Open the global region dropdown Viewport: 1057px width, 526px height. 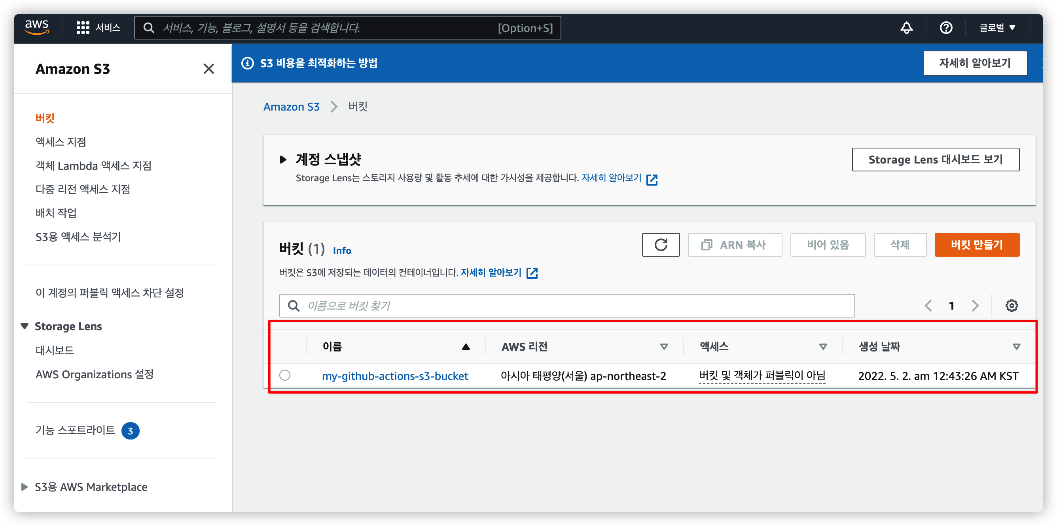[x=997, y=28]
